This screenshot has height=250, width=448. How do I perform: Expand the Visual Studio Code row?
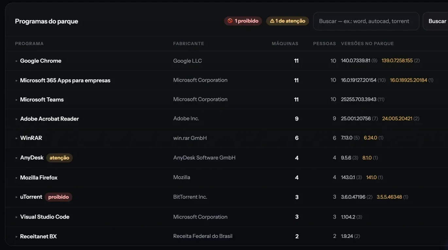(16, 217)
